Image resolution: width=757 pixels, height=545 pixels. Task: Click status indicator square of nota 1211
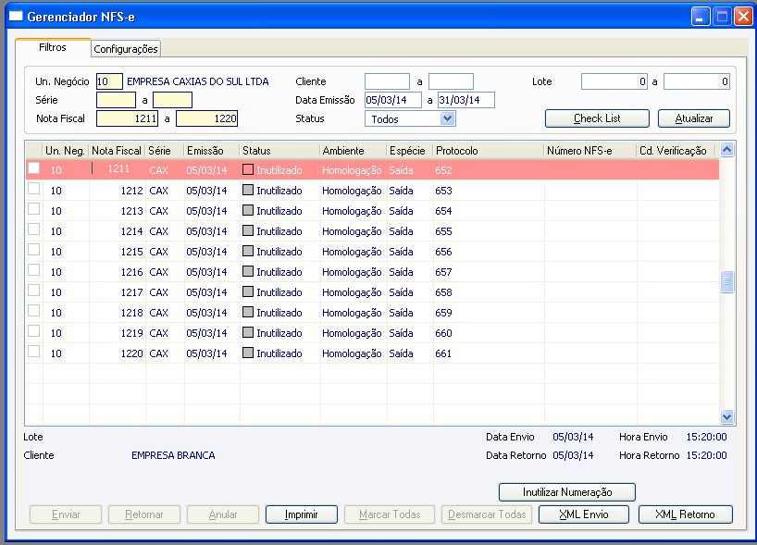tap(248, 169)
